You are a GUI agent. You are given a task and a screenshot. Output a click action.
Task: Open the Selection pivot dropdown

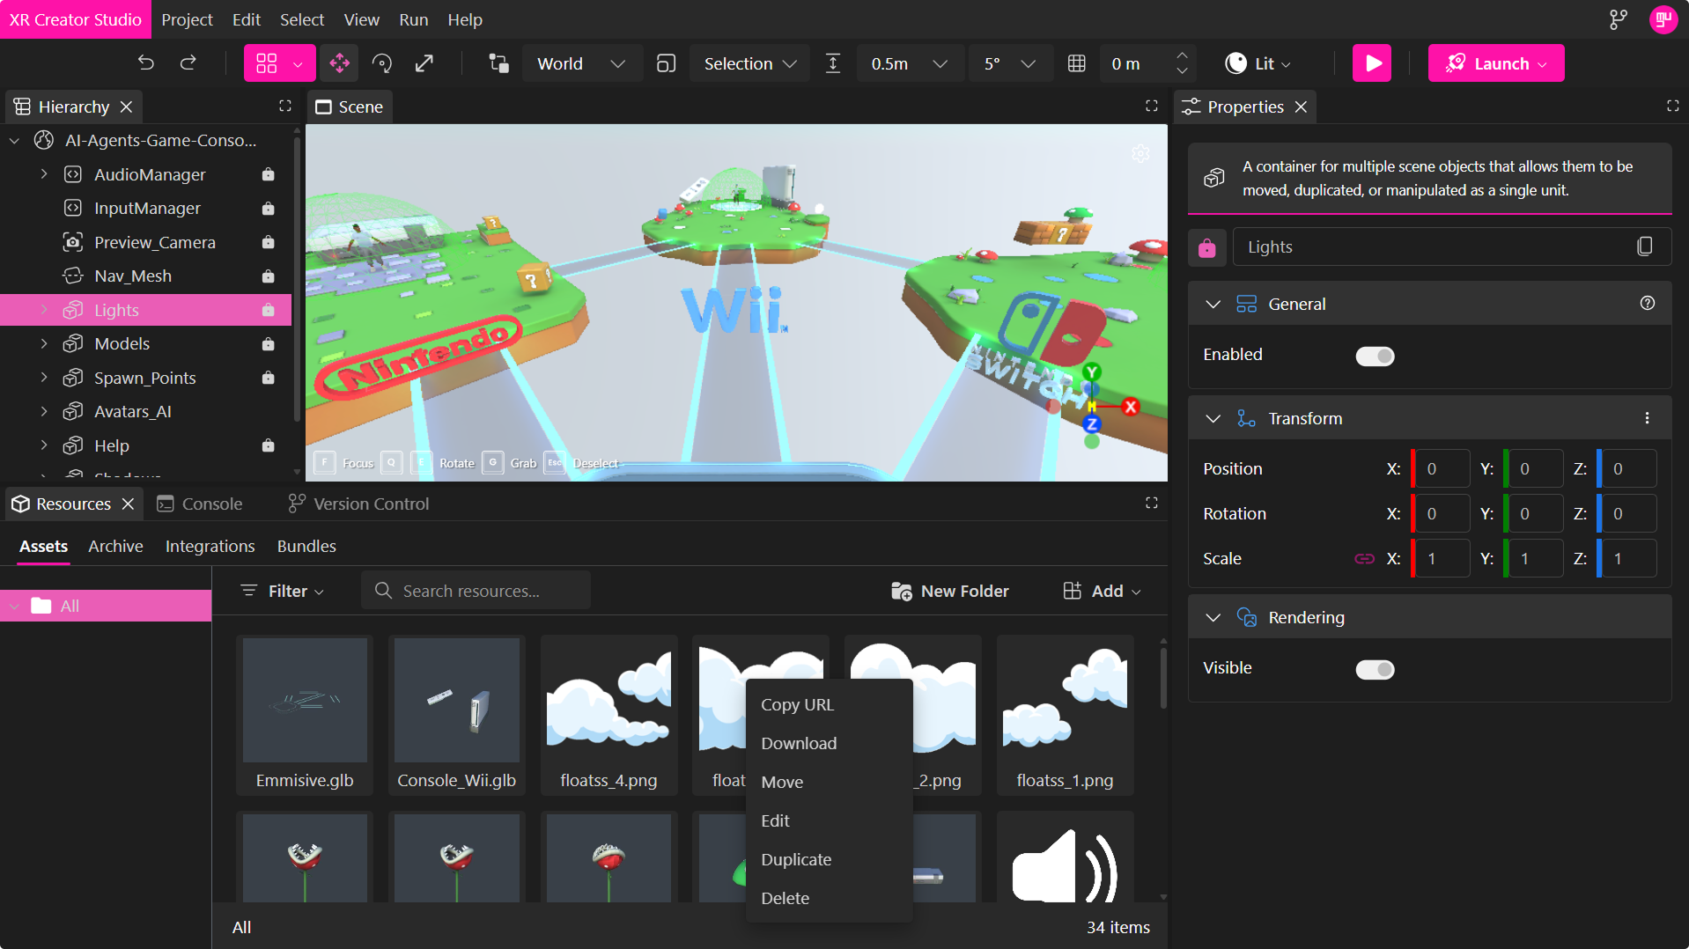(x=749, y=63)
